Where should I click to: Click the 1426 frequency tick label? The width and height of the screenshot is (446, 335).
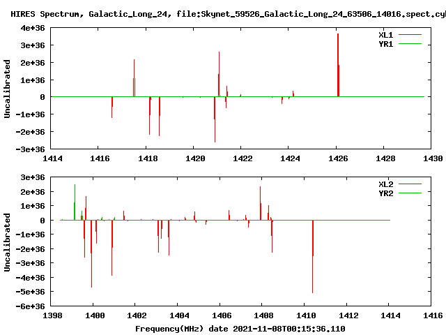tap(338, 158)
